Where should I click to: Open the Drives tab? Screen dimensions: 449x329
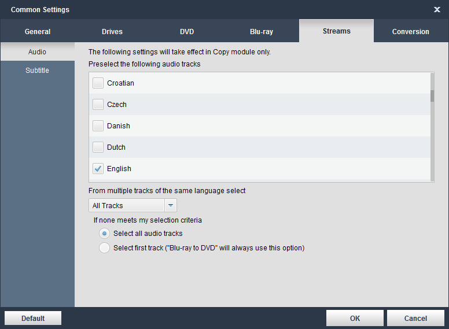coord(112,32)
